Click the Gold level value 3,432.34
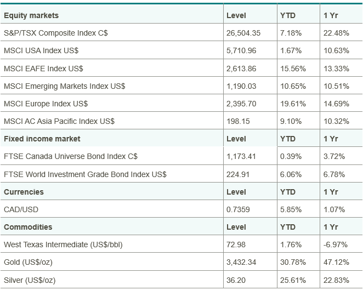363x290 pixels. coord(241,262)
